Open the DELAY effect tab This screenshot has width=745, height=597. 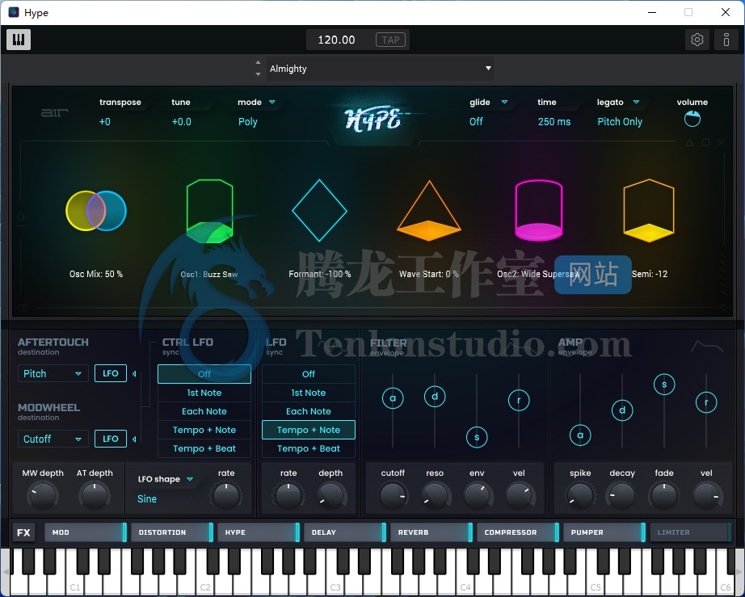345,532
